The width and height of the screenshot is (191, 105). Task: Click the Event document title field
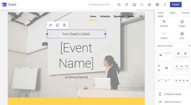[x=12, y=4]
